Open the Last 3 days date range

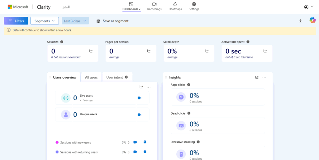(75, 21)
